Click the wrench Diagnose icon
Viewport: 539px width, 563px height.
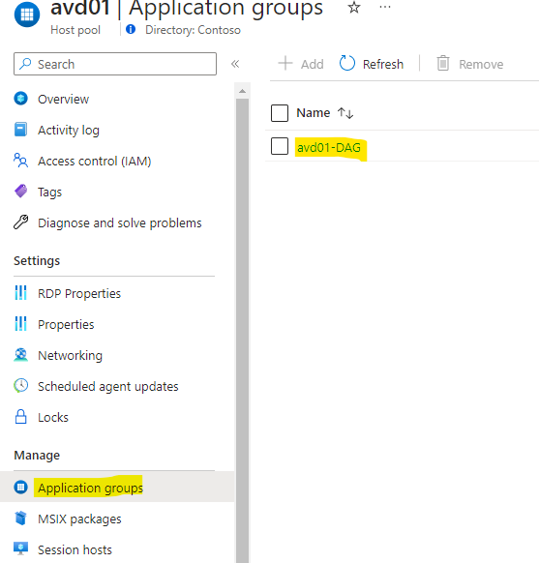(x=21, y=222)
